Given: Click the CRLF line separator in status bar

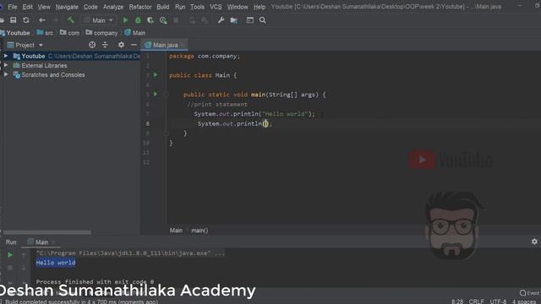Looking at the screenshot, I should [x=476, y=301].
